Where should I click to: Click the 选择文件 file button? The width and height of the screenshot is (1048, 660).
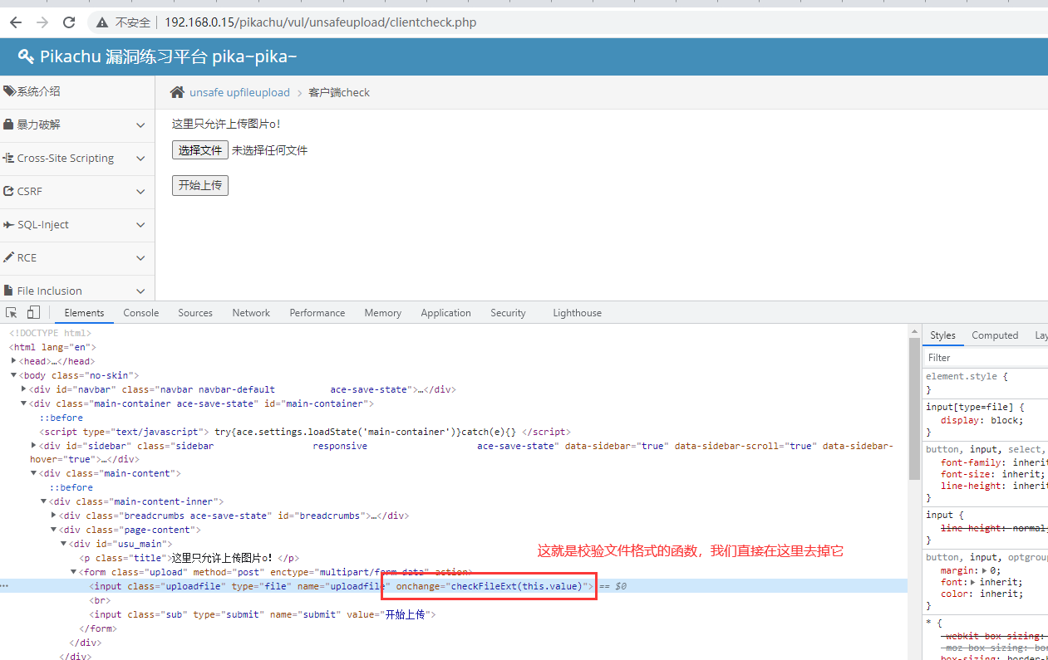pos(199,150)
